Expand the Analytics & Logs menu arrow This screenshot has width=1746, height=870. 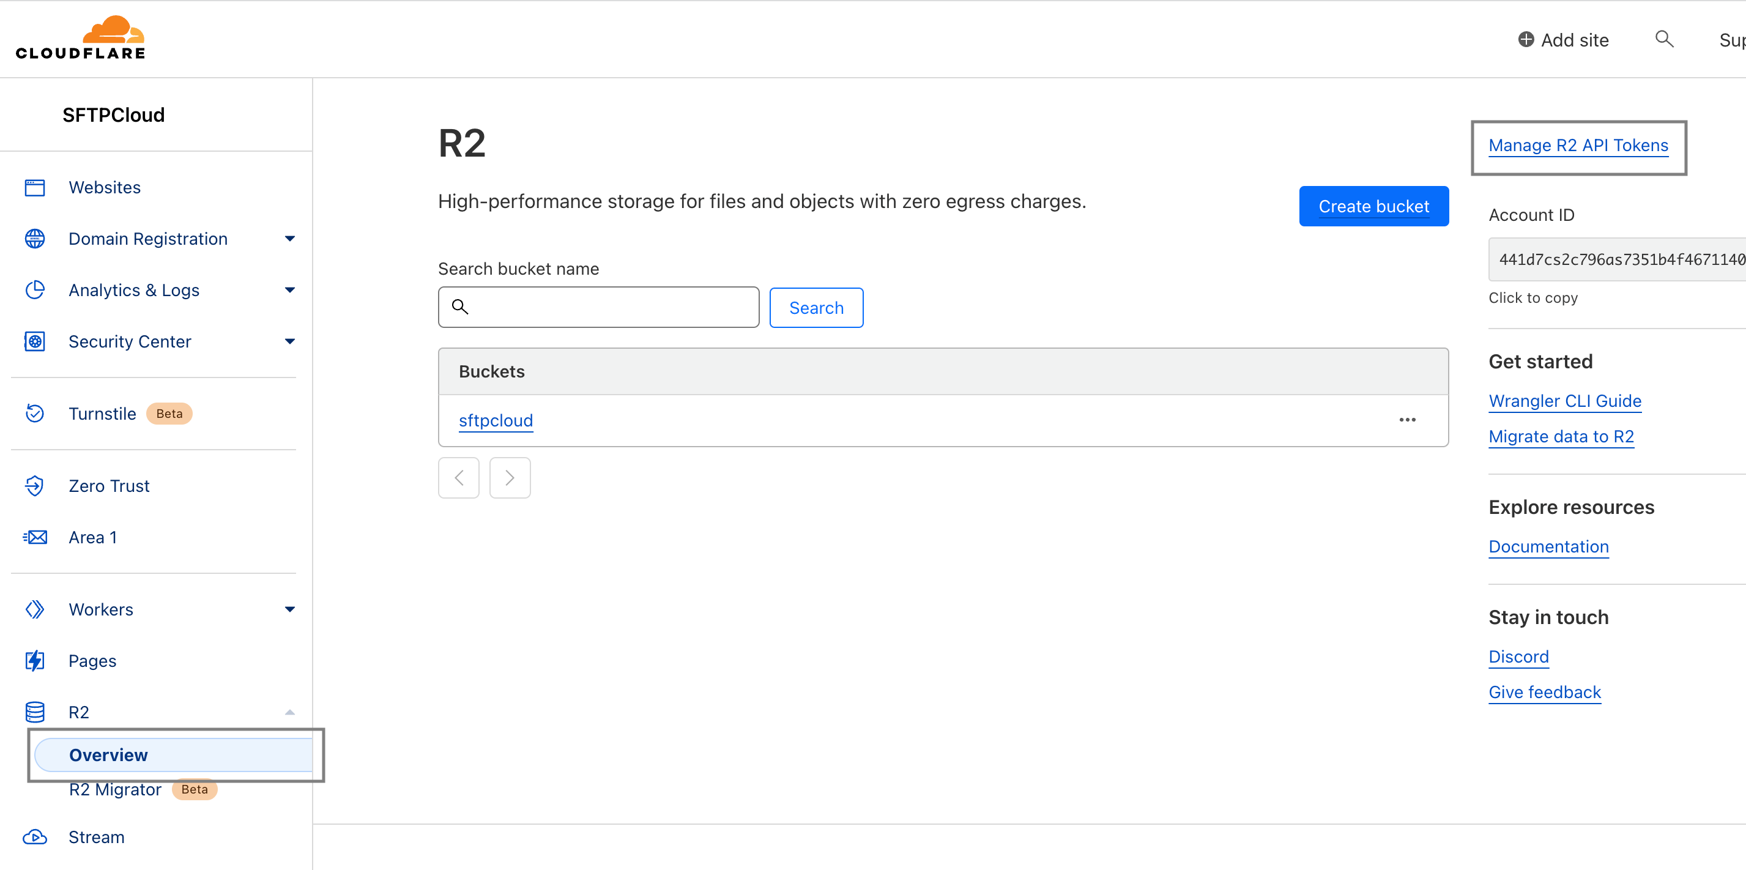(290, 290)
